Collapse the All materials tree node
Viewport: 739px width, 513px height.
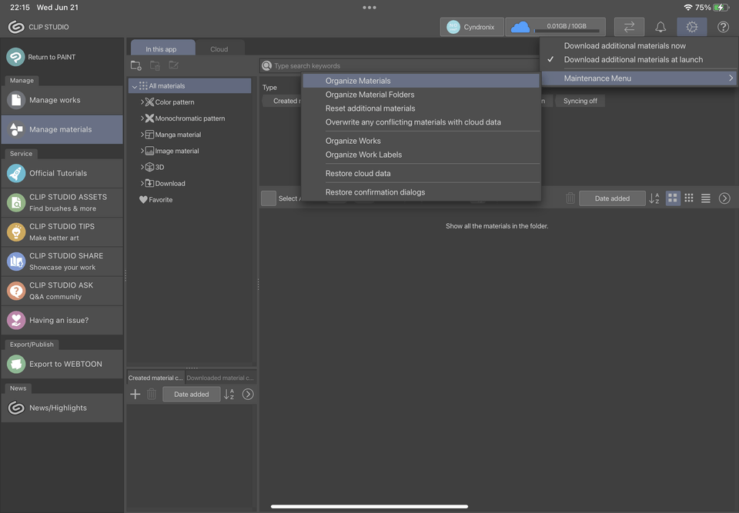[134, 86]
